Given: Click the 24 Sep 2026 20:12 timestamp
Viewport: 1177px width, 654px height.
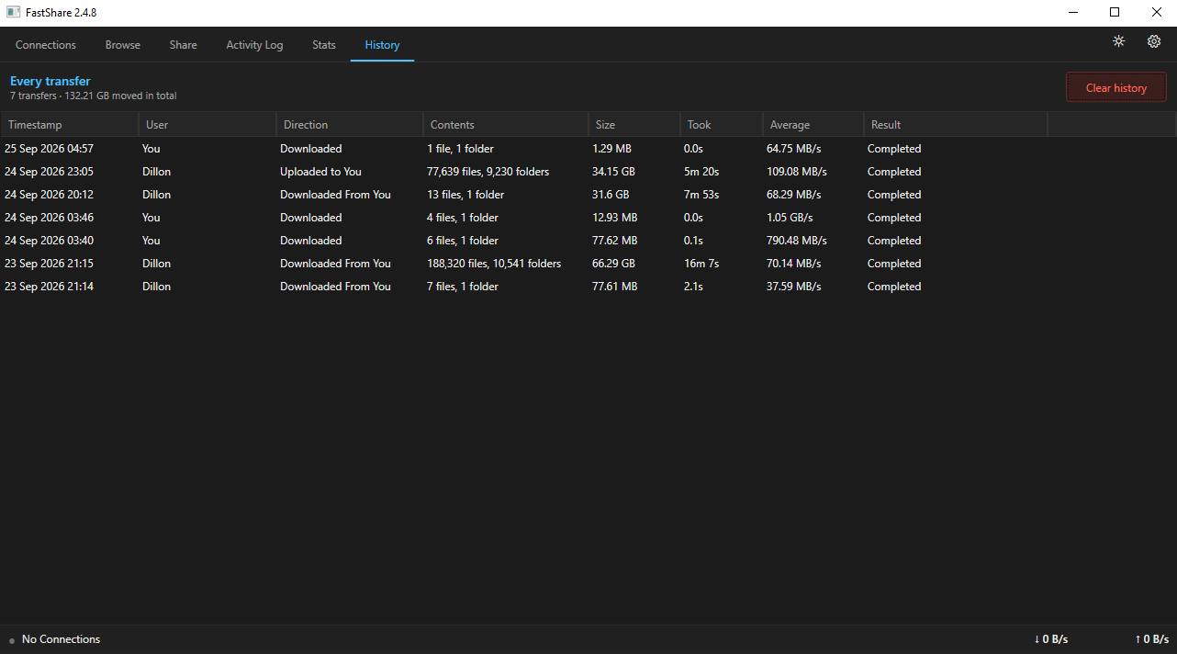Looking at the screenshot, I should pyautogui.click(x=49, y=195).
